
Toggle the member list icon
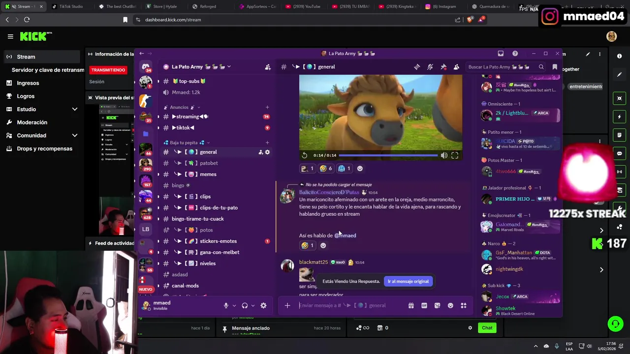tap(456, 67)
